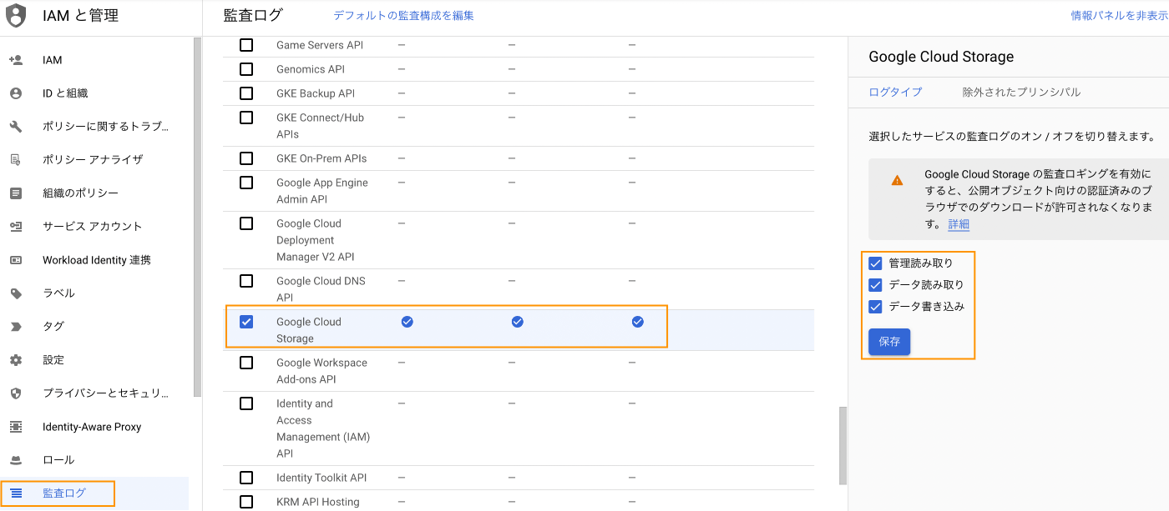Click the プライバシーとセキュリティ shield icon
This screenshot has width=1169, height=511.
(16, 393)
